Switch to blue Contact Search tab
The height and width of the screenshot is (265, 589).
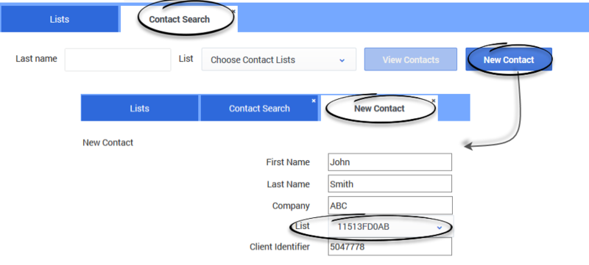259,108
